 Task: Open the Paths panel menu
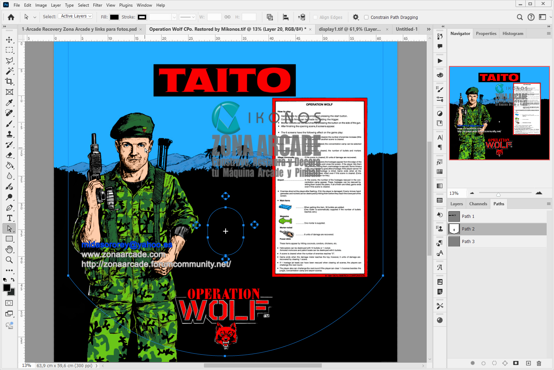coord(548,204)
